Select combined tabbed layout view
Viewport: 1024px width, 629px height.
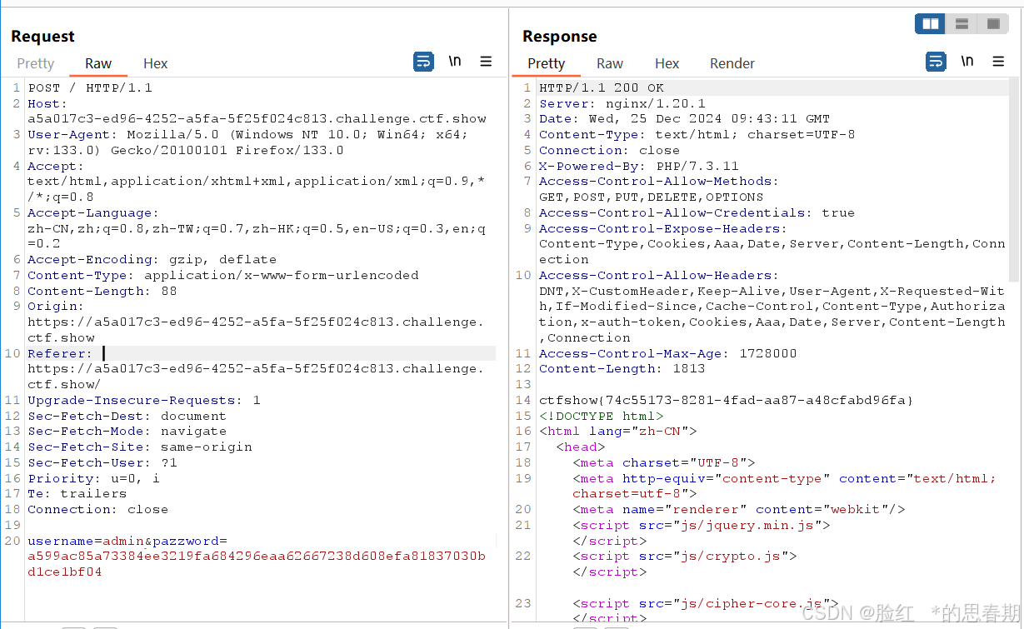pyautogui.click(x=992, y=24)
